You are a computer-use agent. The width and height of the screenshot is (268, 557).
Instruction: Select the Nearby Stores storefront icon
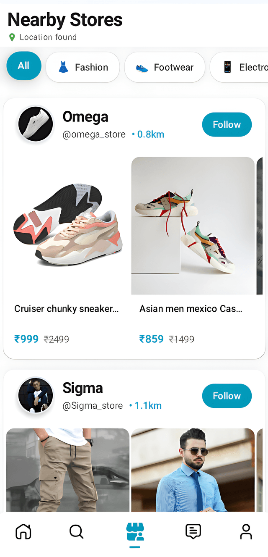[135, 532]
